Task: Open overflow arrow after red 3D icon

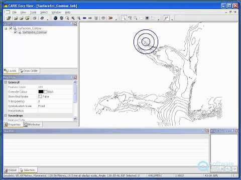Action: [116, 18]
